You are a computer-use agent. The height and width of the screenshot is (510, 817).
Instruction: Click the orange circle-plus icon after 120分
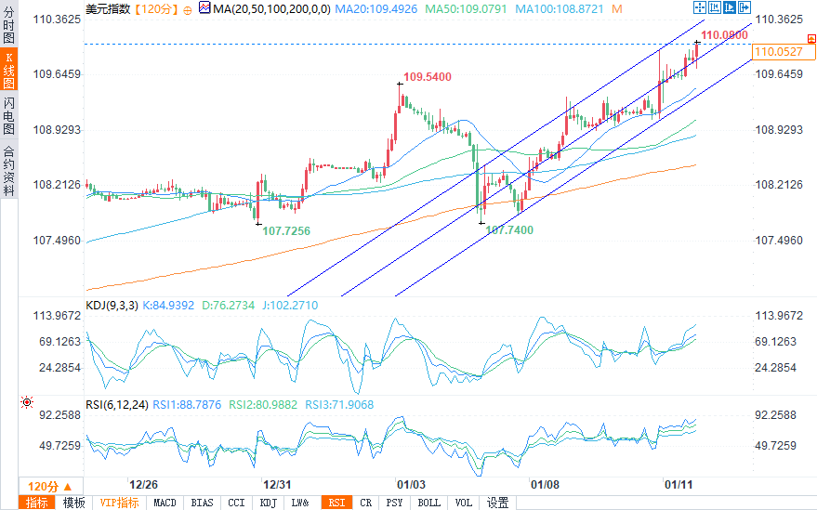[188, 10]
